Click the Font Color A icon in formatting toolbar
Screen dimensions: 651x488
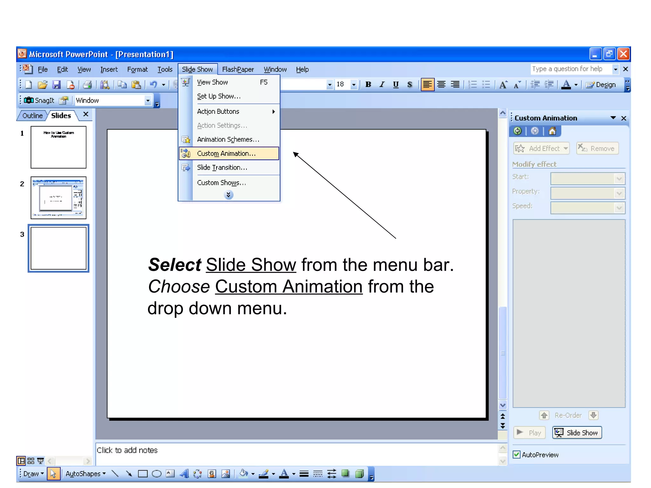tap(566, 85)
